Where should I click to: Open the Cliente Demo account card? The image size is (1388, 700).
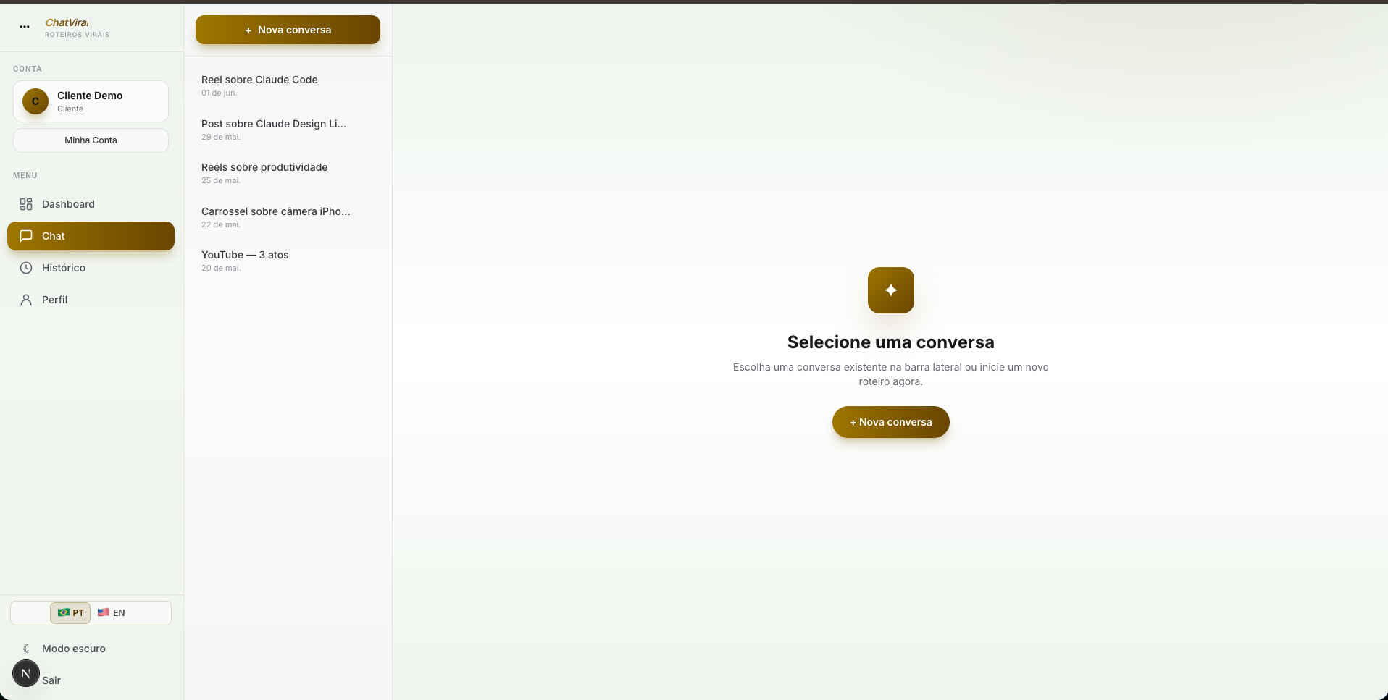[x=91, y=101]
